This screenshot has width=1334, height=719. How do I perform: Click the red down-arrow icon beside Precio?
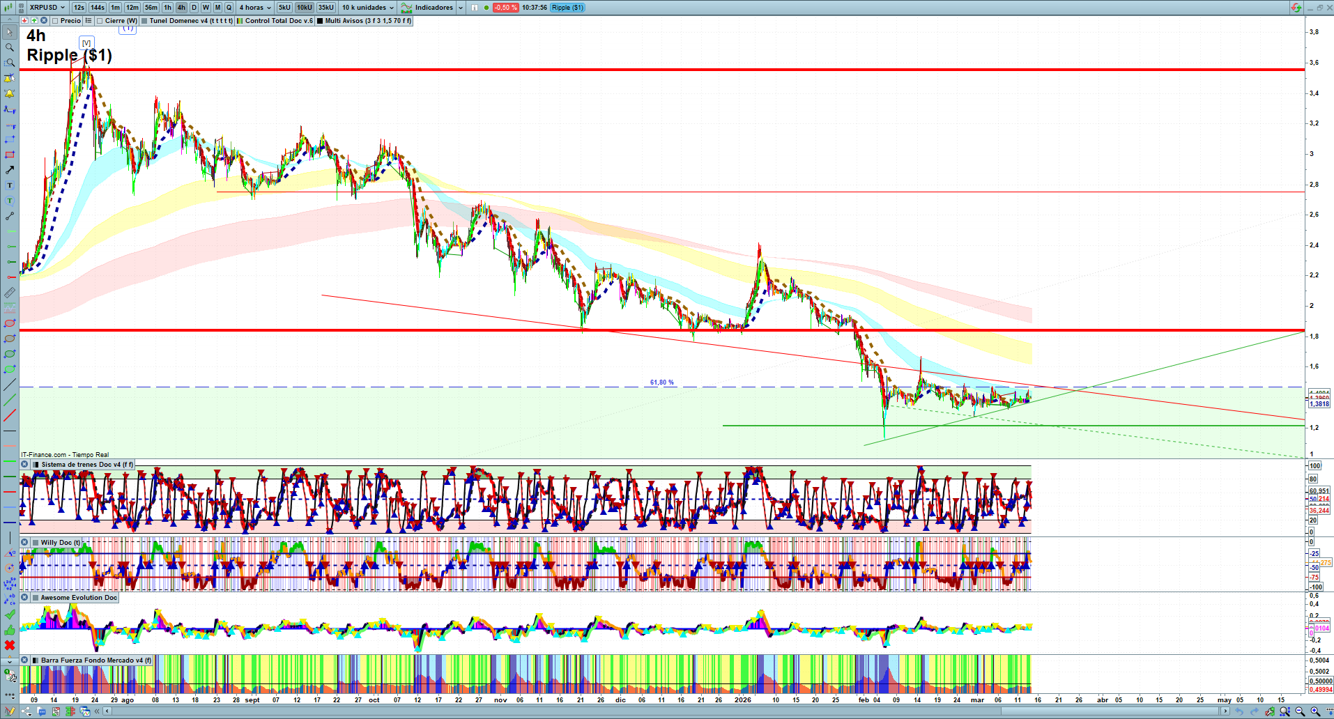(24, 21)
